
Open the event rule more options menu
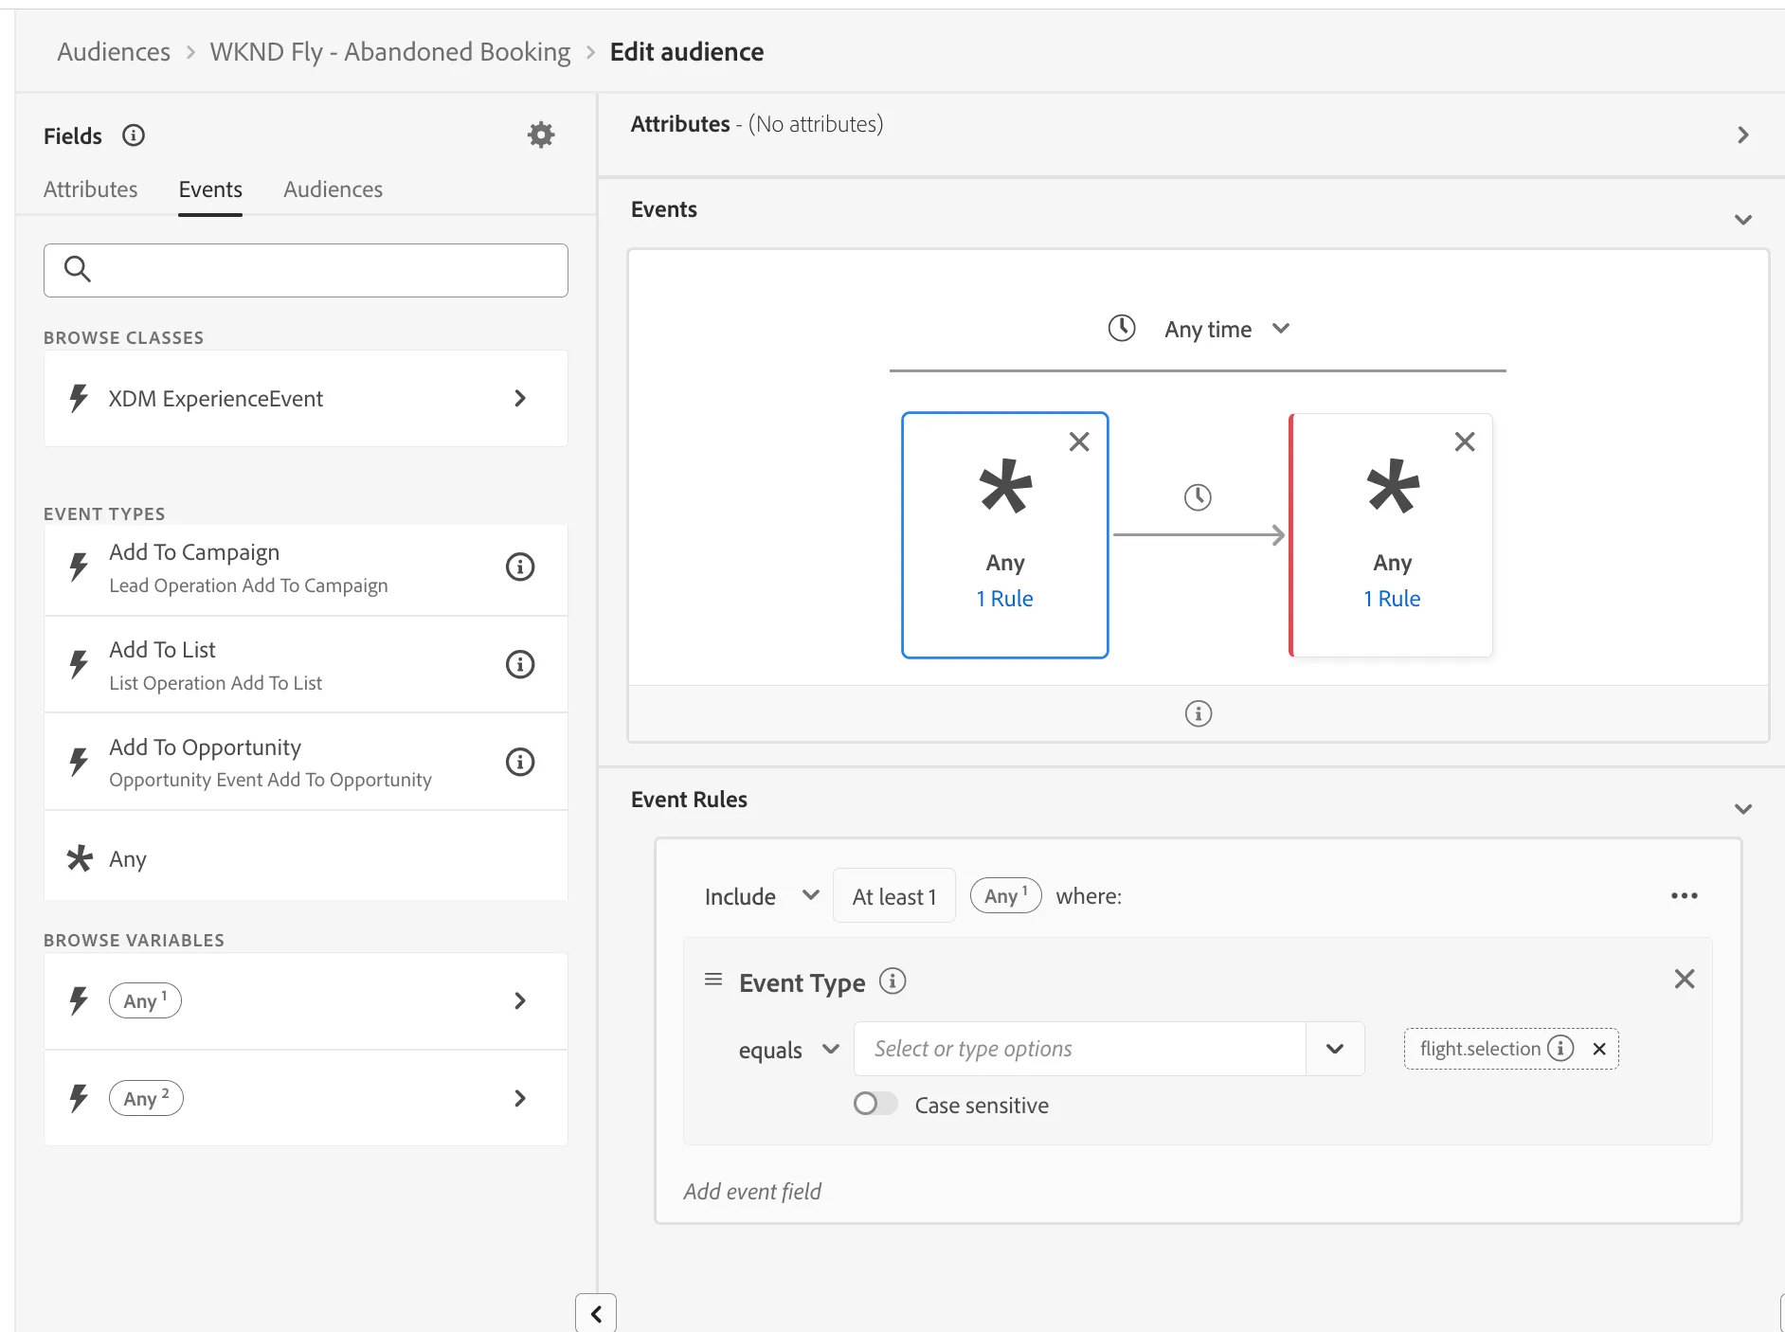coord(1685,896)
